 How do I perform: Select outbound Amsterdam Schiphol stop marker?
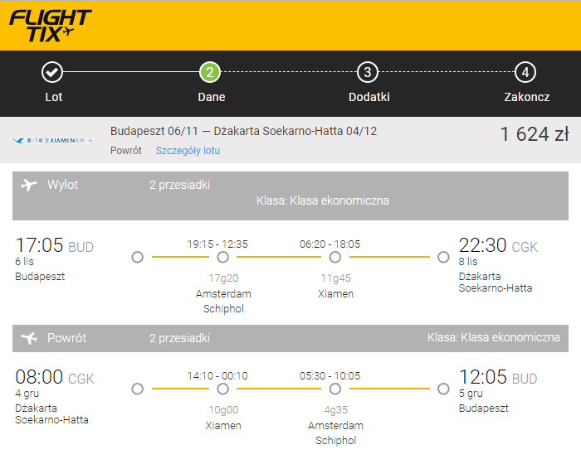tap(222, 257)
